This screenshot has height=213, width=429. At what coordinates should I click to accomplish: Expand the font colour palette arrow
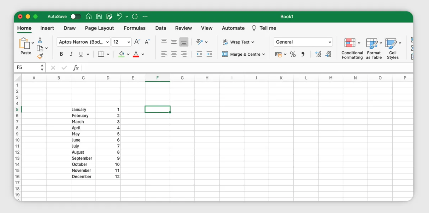click(x=143, y=54)
